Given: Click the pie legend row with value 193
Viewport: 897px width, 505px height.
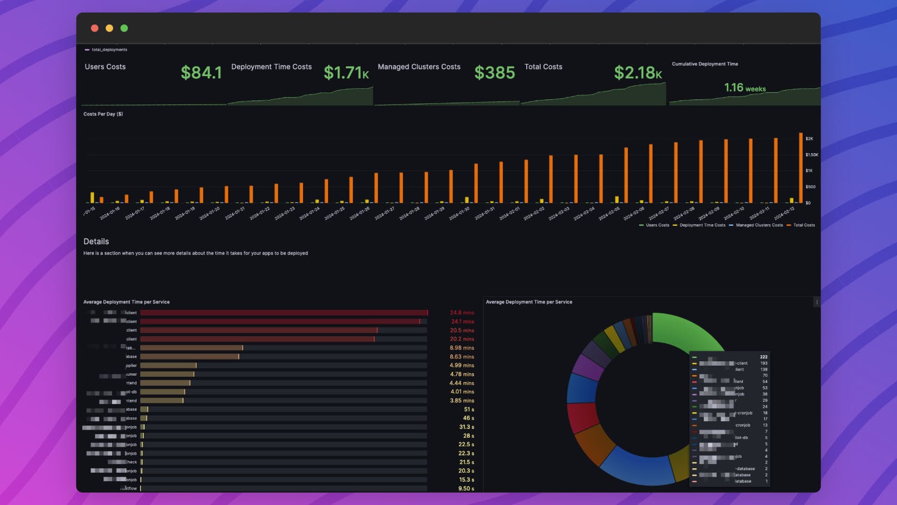Looking at the screenshot, I should click(x=729, y=363).
